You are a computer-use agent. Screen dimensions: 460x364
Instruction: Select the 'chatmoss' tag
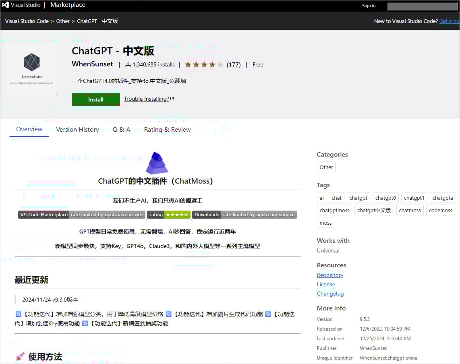(410, 210)
